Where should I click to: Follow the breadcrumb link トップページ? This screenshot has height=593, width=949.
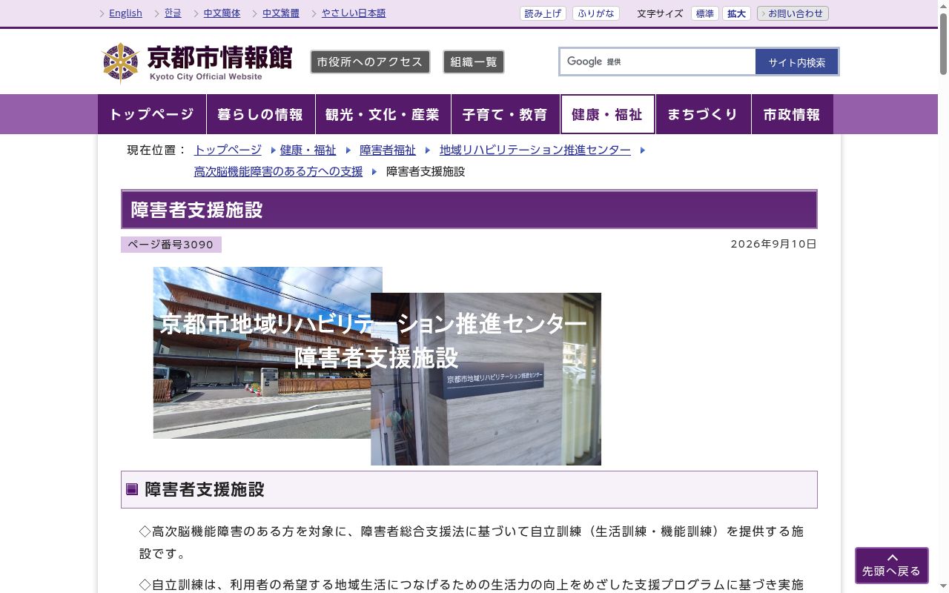228,150
